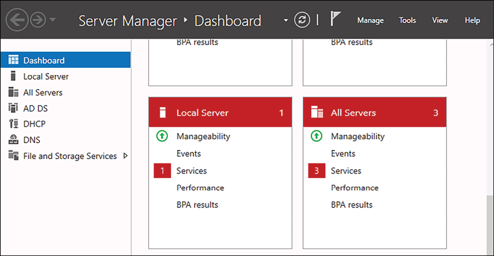Open Manageability in Local Server tile

203,136
